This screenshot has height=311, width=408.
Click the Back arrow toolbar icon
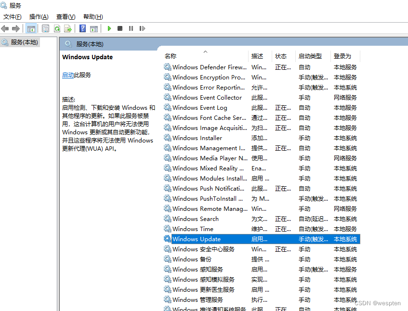[5, 28]
